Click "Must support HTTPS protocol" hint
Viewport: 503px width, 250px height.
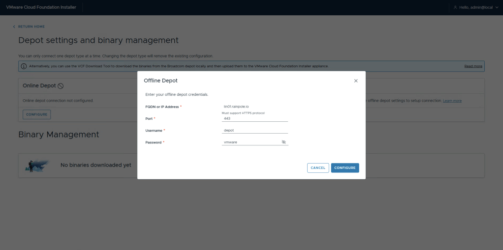(x=243, y=113)
